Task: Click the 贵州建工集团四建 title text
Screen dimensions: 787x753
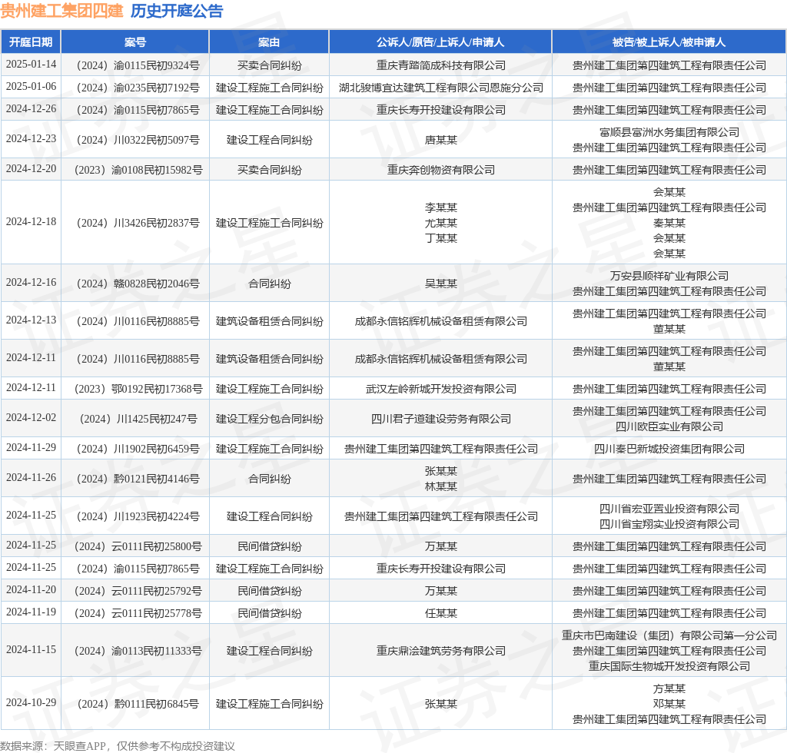Action: click(x=61, y=11)
